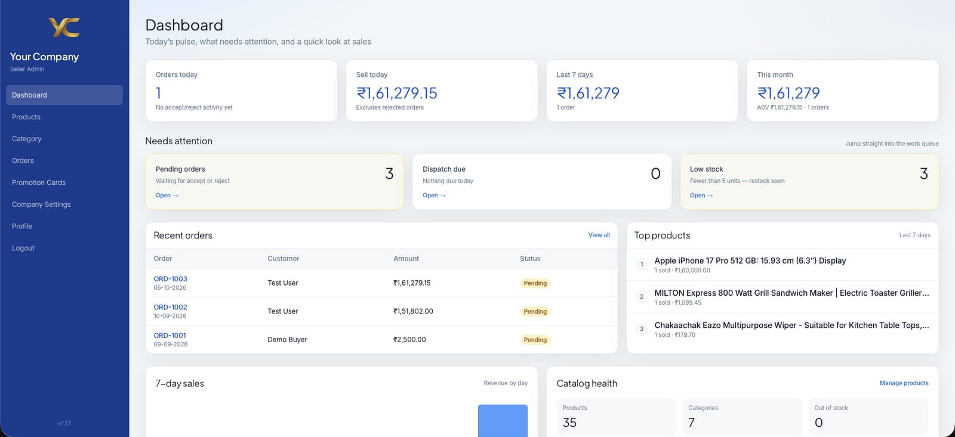The image size is (955, 437).
Task: Open the Category sidebar item
Action: pyautogui.click(x=64, y=139)
